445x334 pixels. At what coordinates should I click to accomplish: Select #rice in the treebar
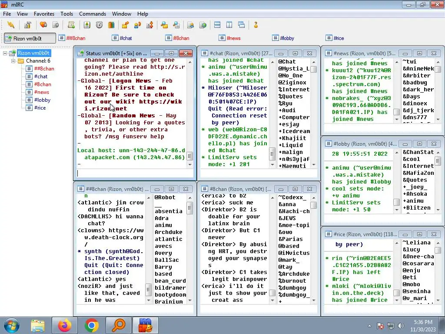click(x=40, y=108)
